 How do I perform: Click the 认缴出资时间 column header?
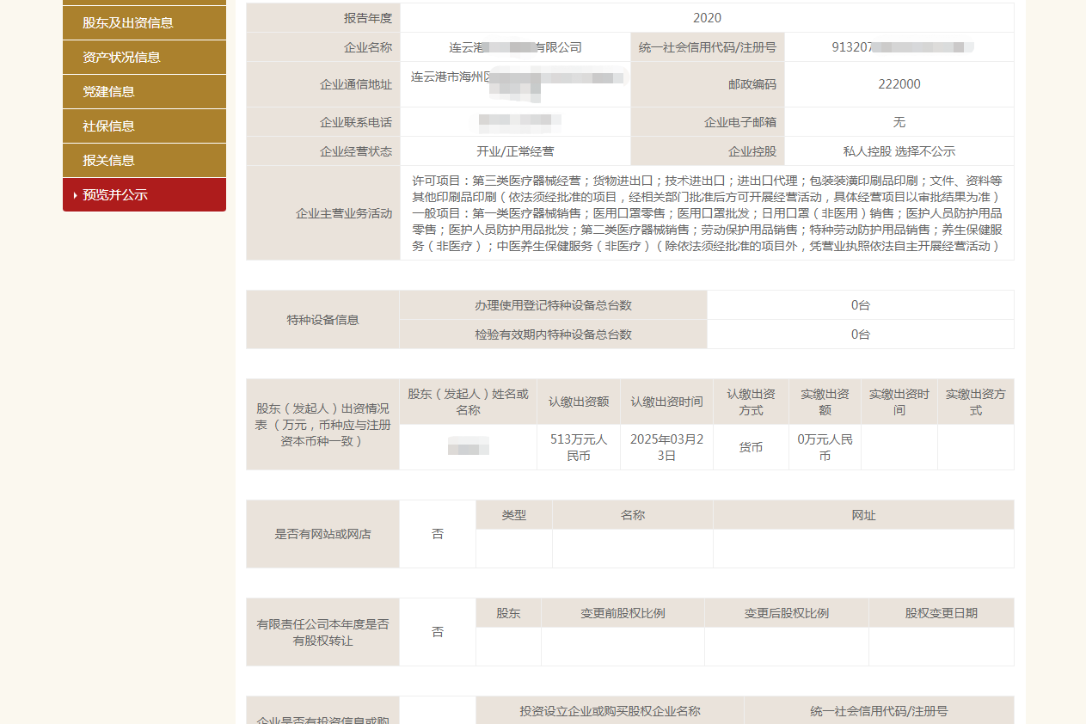(x=666, y=402)
